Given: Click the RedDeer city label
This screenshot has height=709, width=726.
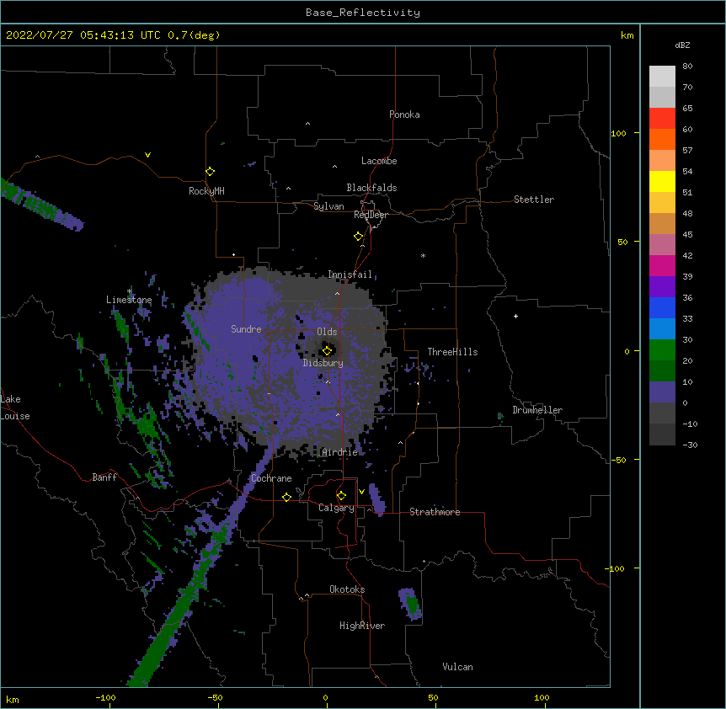Looking at the screenshot, I should coord(371,215).
